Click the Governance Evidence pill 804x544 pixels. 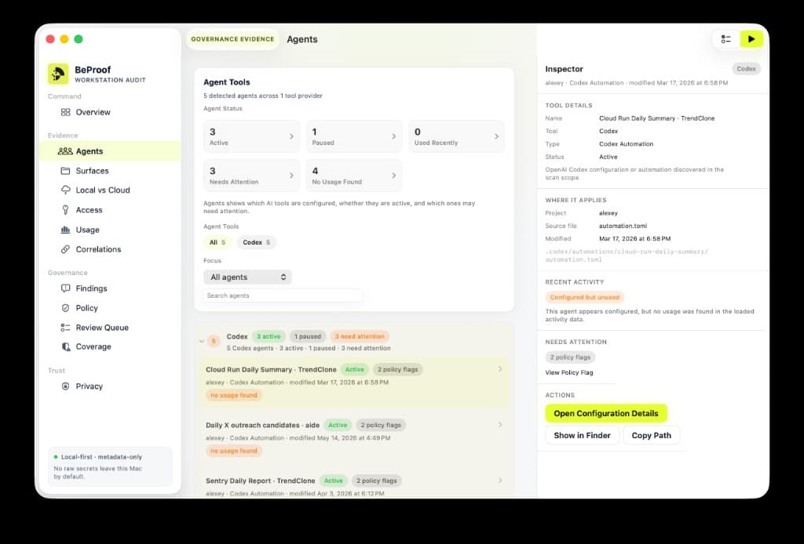tap(232, 39)
